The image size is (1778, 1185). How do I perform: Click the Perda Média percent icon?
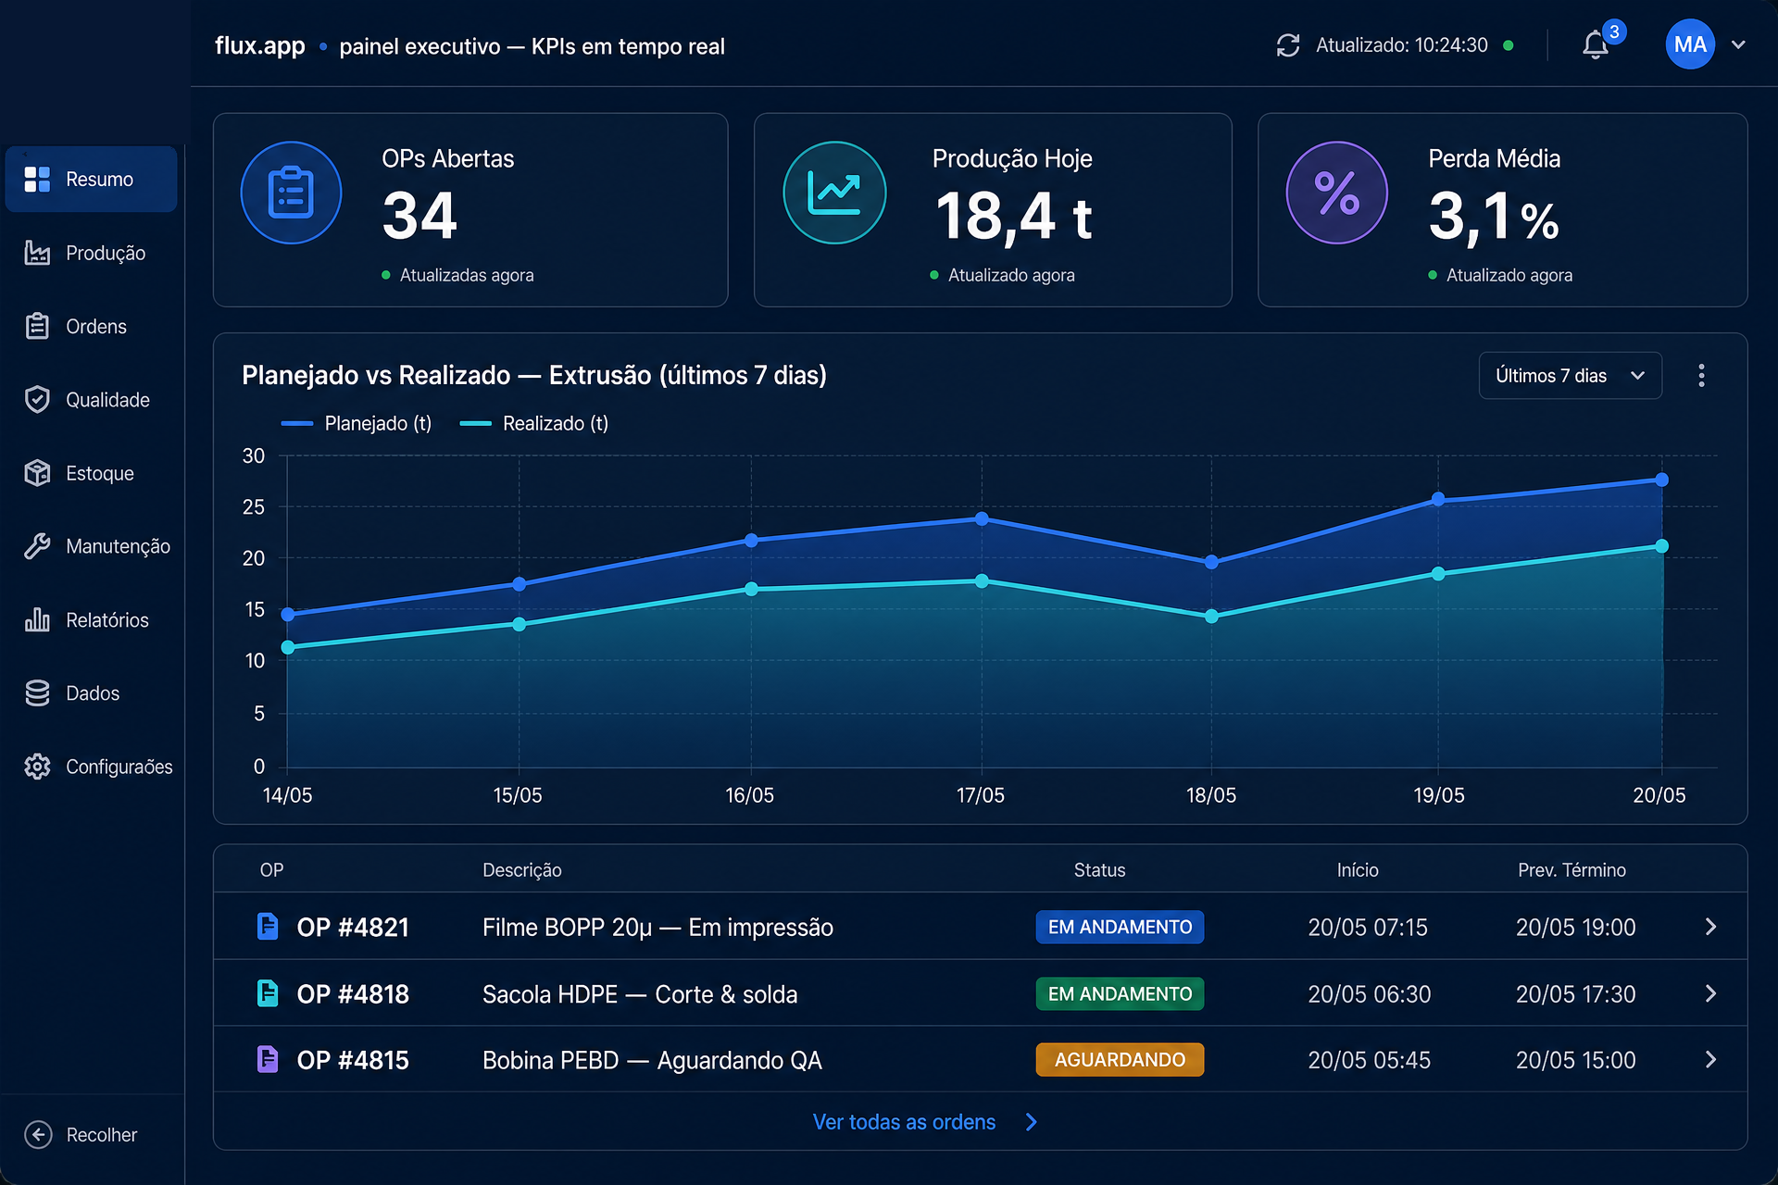click(1336, 193)
